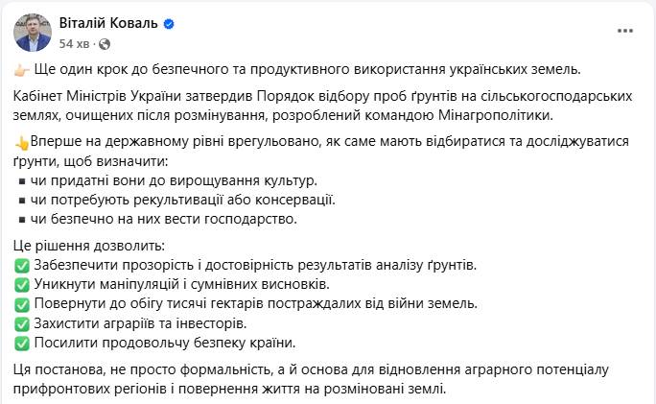Viewport: 656px width, 404px height.
Task: Click the globe public audience icon
Action: [x=105, y=44]
